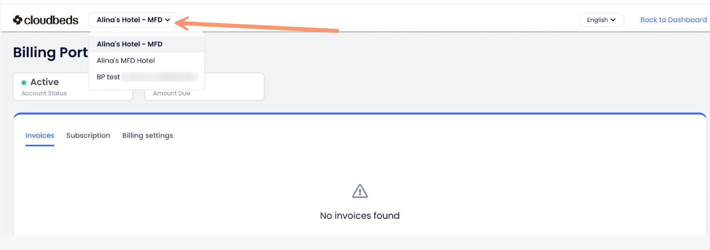Choose Alina's MFD Hotel from the list
The height and width of the screenshot is (250, 710).
tap(126, 61)
